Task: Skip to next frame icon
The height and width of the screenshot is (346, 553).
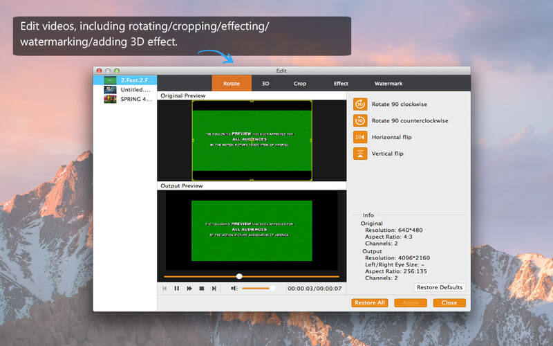Action: coord(214,289)
